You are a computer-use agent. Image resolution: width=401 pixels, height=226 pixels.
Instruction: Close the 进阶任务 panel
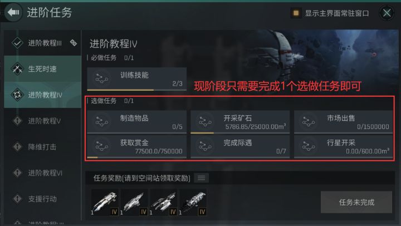387,13
